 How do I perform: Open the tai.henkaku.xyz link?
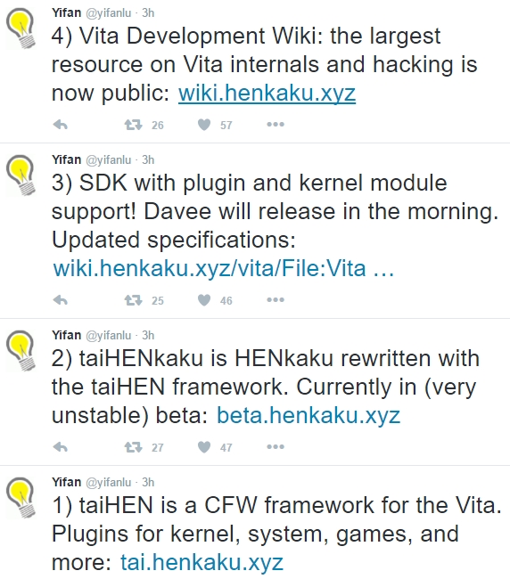(x=202, y=562)
